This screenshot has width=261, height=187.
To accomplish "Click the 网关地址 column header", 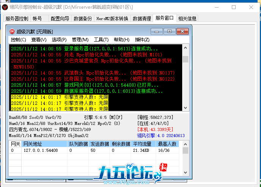I will click(x=33, y=144).
